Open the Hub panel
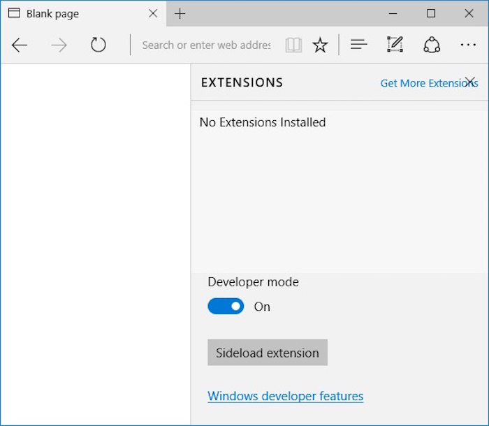 (359, 45)
